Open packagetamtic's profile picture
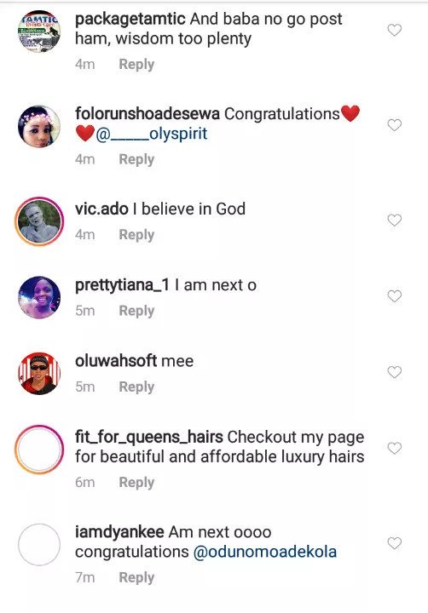Viewport: 428px width, 613px height. point(39,32)
